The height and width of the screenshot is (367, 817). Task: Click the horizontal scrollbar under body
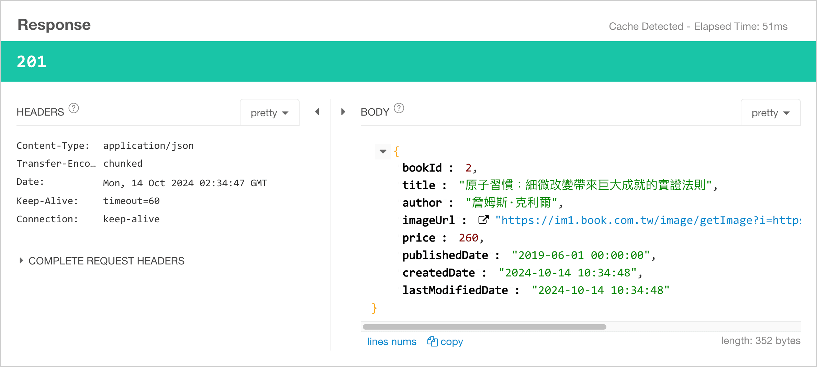(x=484, y=327)
